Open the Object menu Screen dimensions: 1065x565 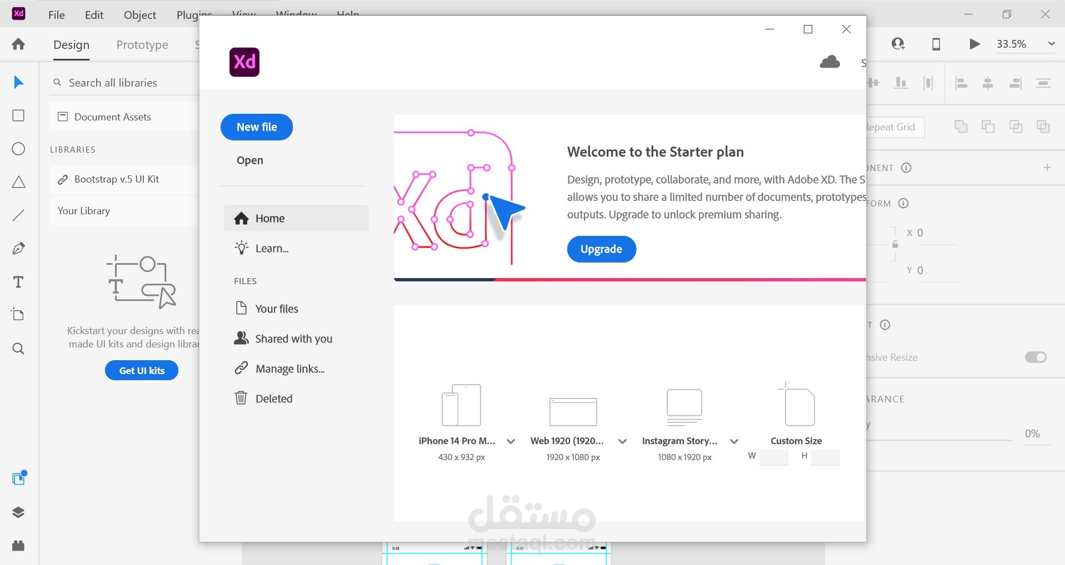(140, 15)
